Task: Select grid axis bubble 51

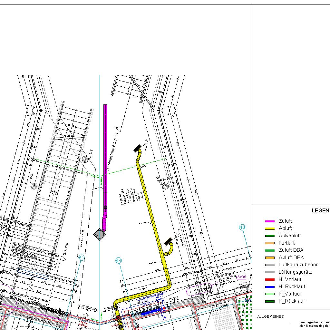Action: (x=82, y=258)
